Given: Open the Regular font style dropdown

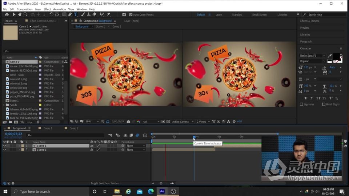Looking at the screenshot, I should coord(313,61).
